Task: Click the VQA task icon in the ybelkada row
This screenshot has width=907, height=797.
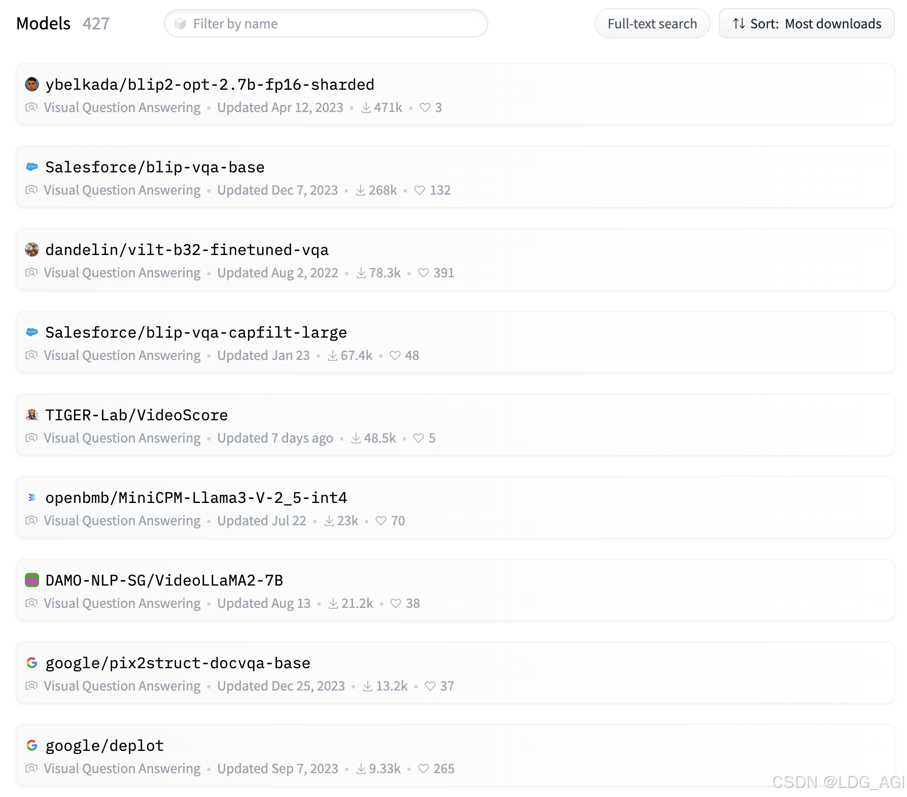Action: 31,107
